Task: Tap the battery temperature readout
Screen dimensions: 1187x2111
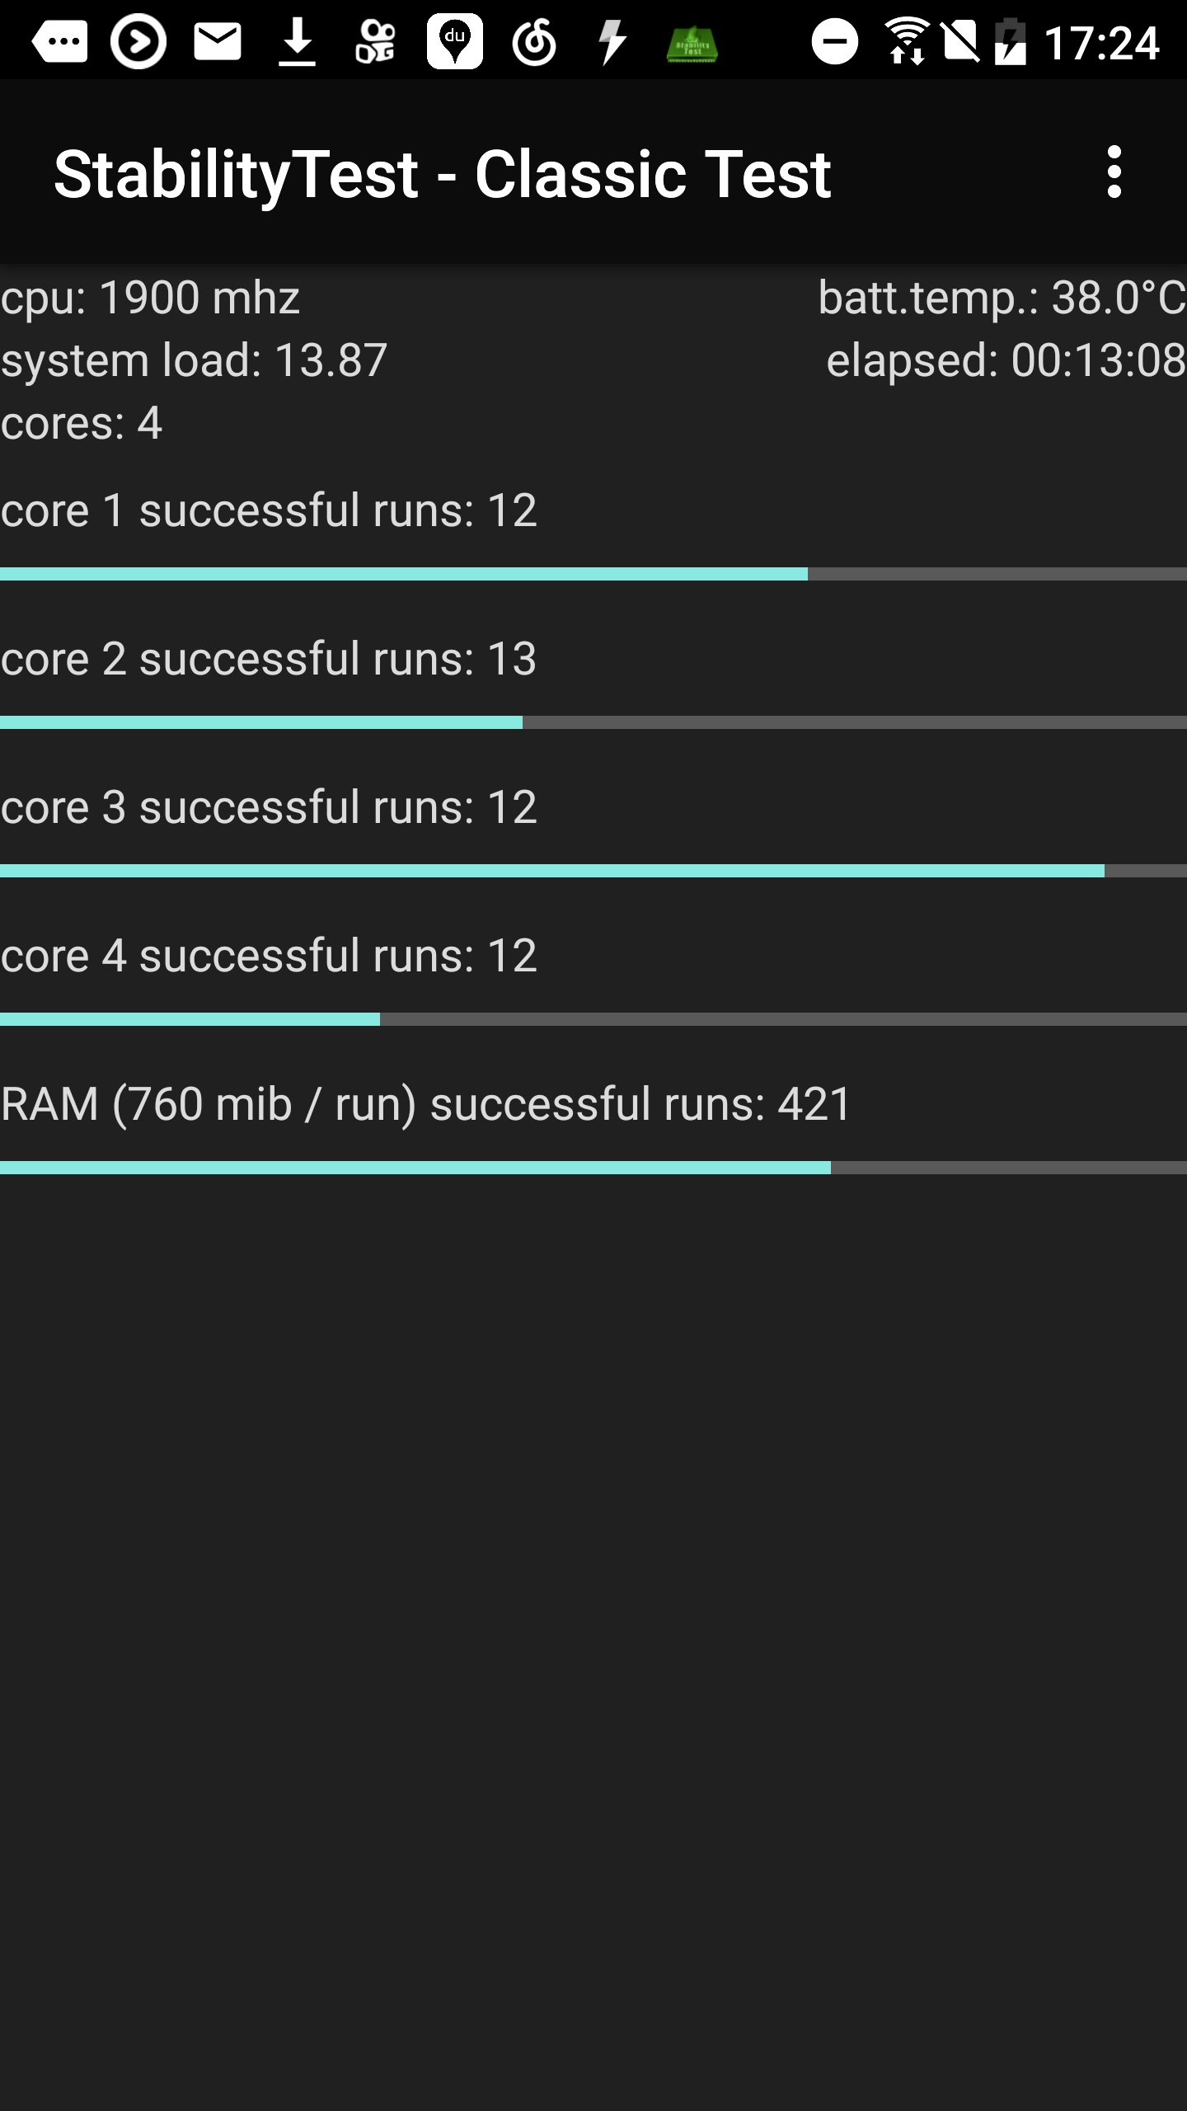Action: [x=1002, y=298]
